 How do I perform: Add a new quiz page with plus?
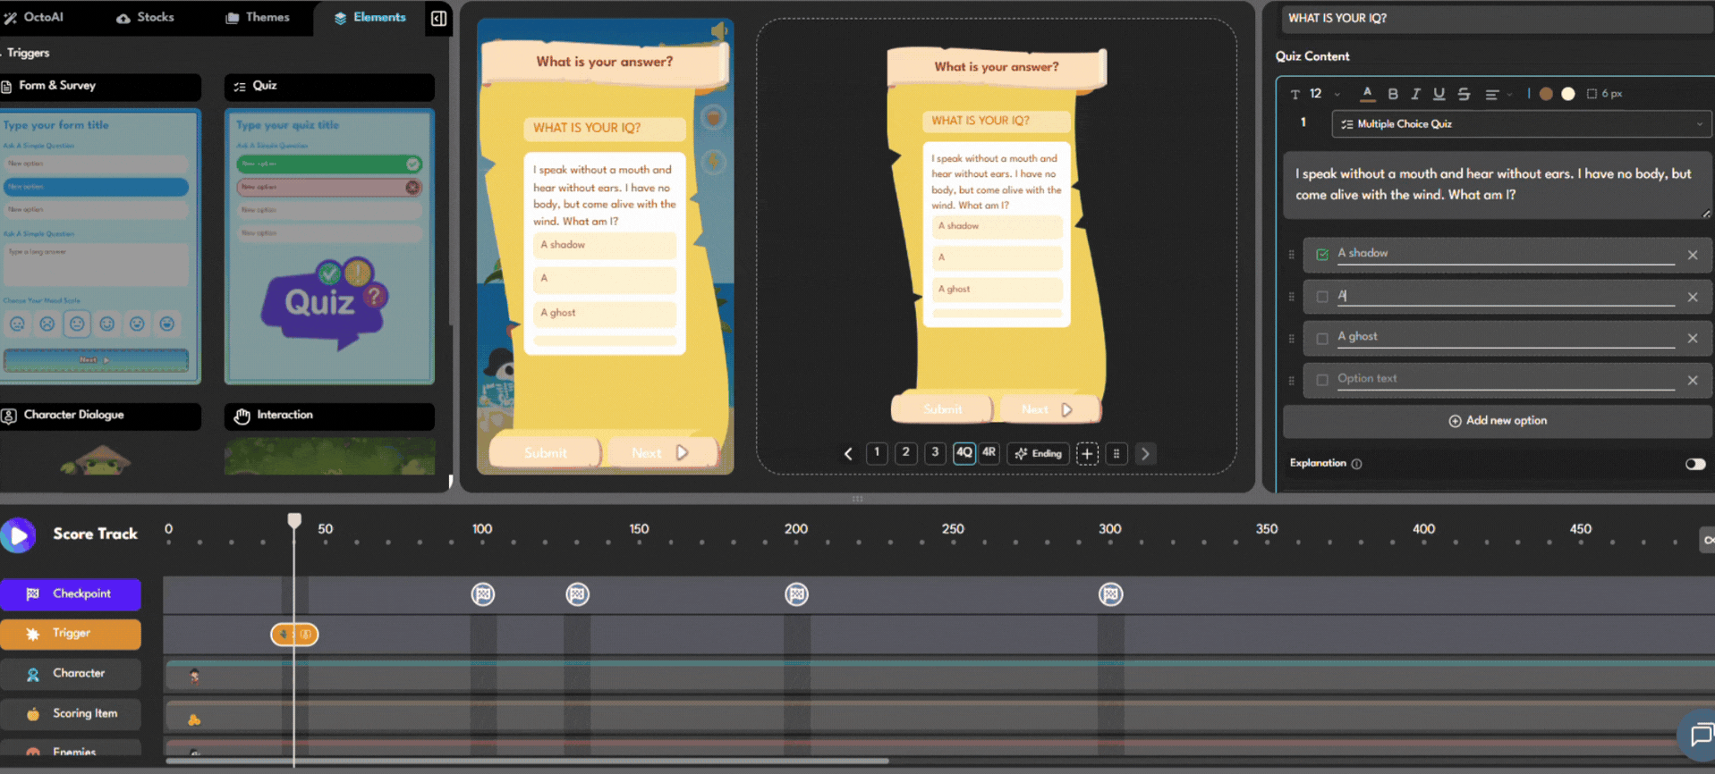[1087, 454]
